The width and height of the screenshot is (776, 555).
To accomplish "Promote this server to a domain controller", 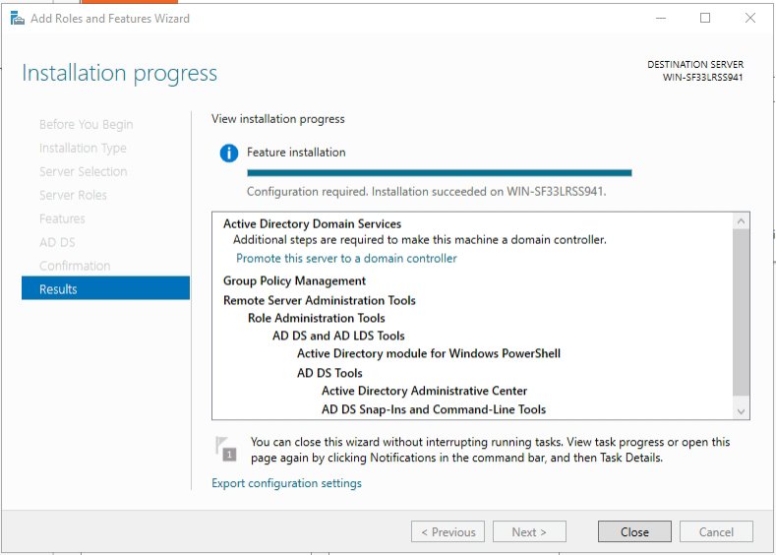I will pos(346,258).
